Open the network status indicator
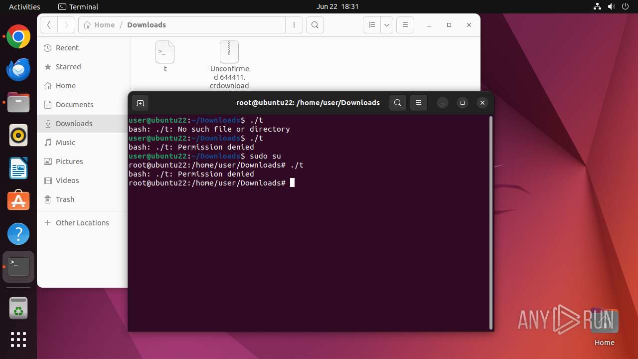Viewport: 638px width, 359px height. (x=598, y=6)
